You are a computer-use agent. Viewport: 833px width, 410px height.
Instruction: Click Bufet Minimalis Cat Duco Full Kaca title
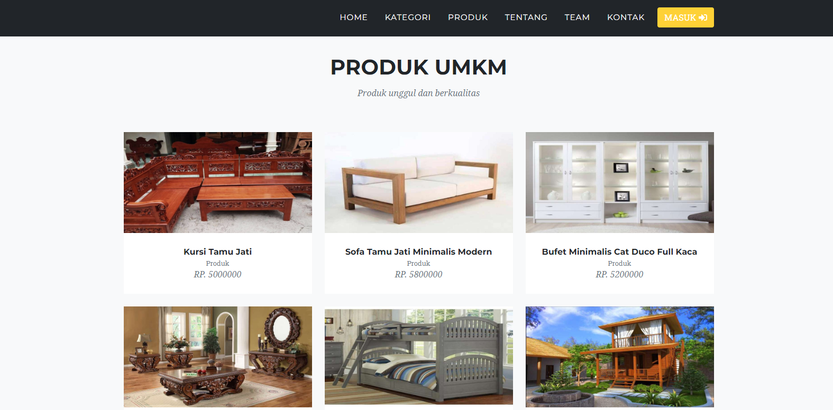620,251
